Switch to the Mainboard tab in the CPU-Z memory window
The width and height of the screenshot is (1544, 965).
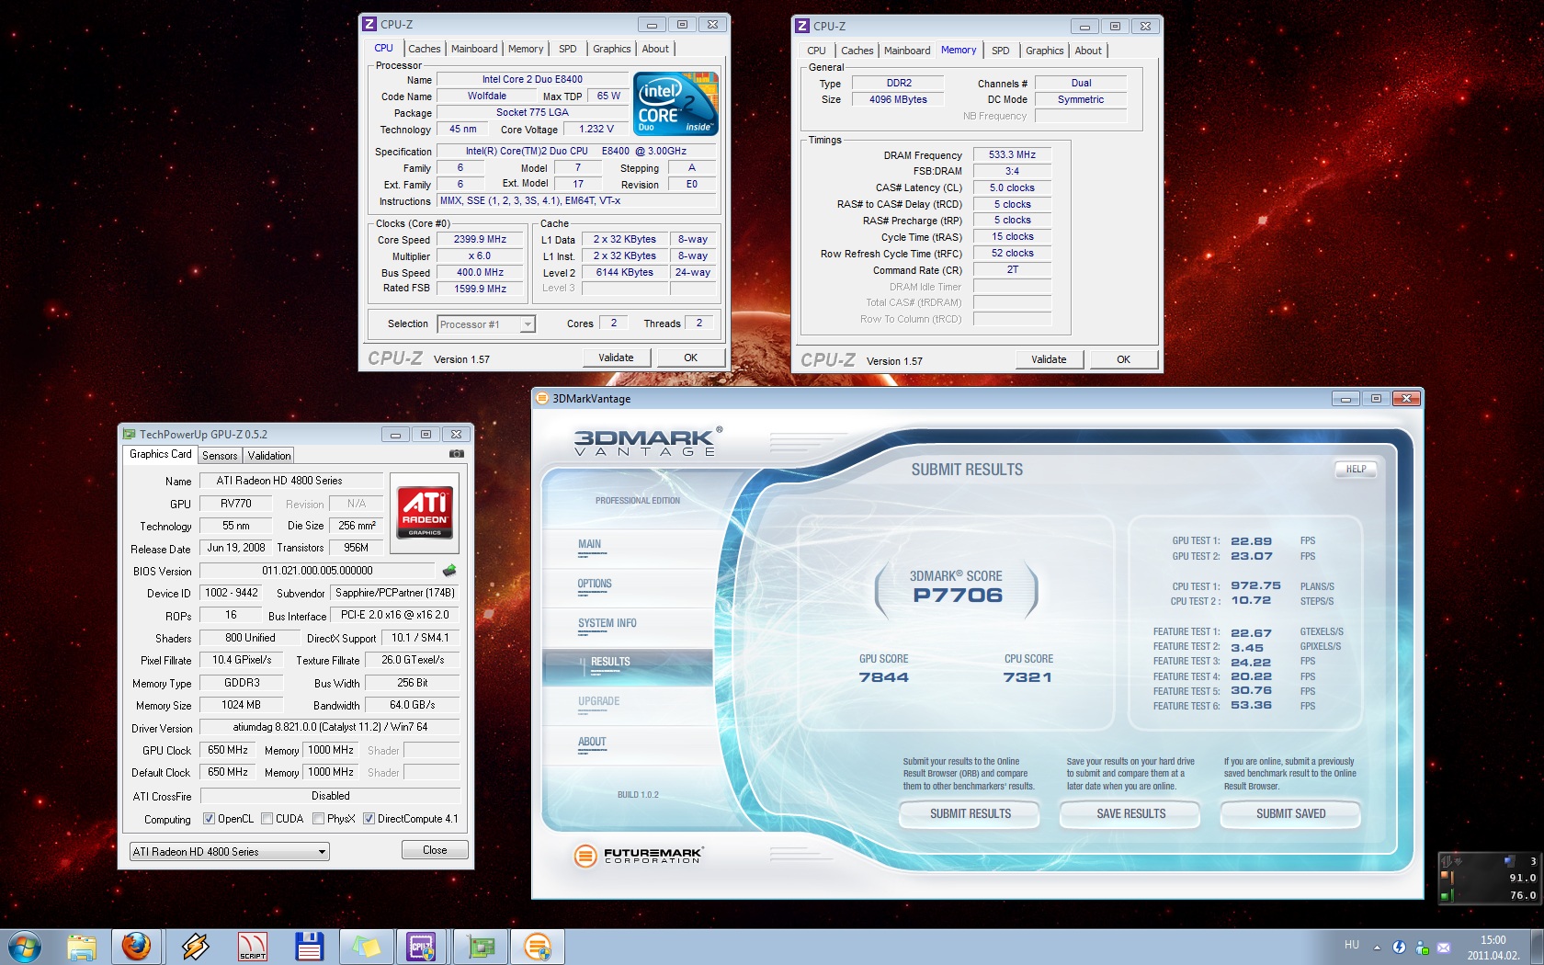(907, 51)
